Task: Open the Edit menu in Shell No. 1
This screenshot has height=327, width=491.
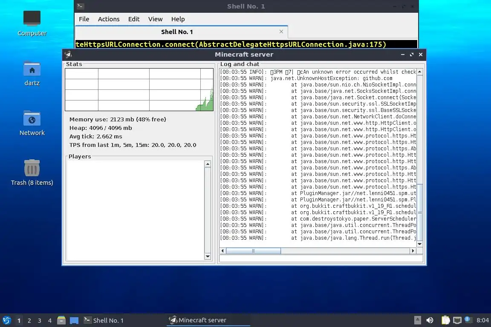Action: click(x=134, y=19)
